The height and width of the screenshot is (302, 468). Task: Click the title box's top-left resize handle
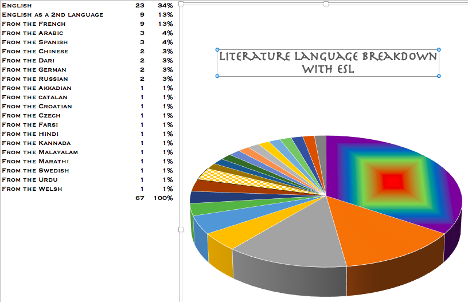tap(217, 50)
